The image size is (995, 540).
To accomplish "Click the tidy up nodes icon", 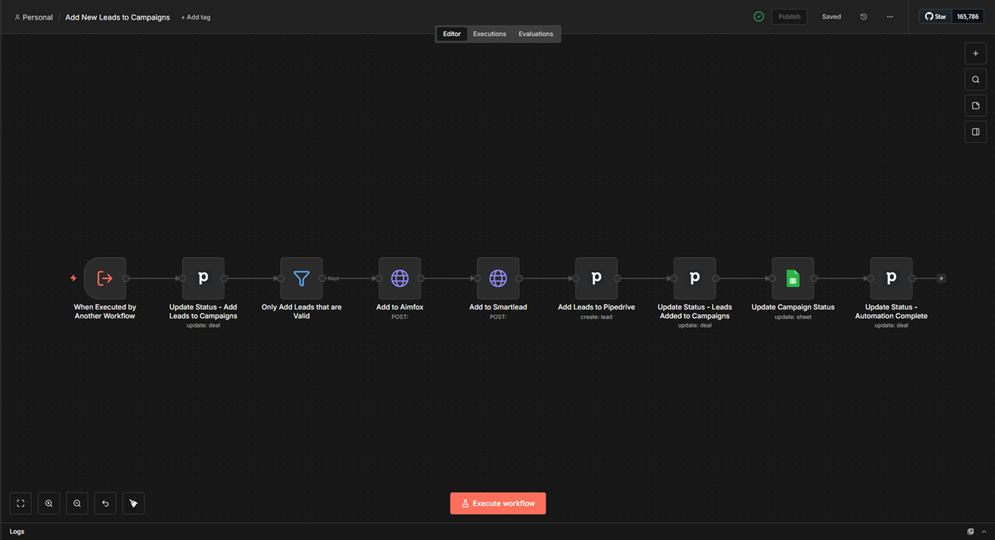I will tap(134, 503).
